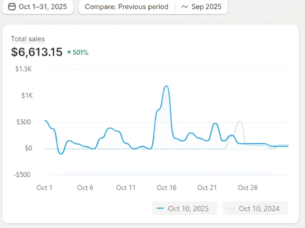Click the dotted comparison peak near Oct 25

[239, 122]
